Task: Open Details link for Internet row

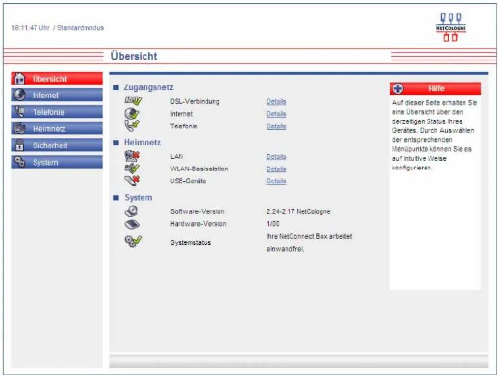Action: (276, 114)
